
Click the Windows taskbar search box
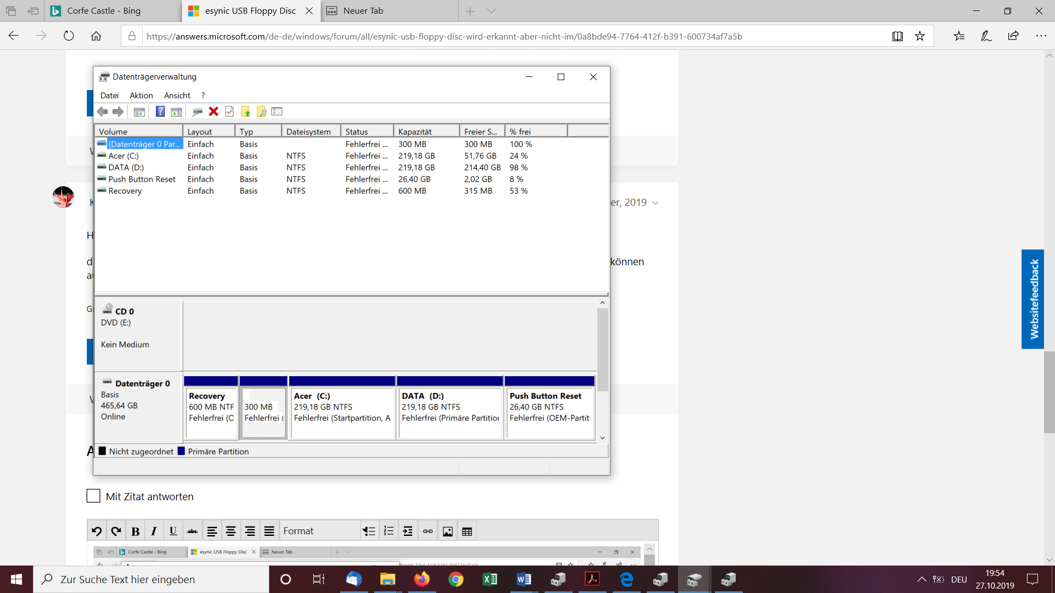(152, 579)
